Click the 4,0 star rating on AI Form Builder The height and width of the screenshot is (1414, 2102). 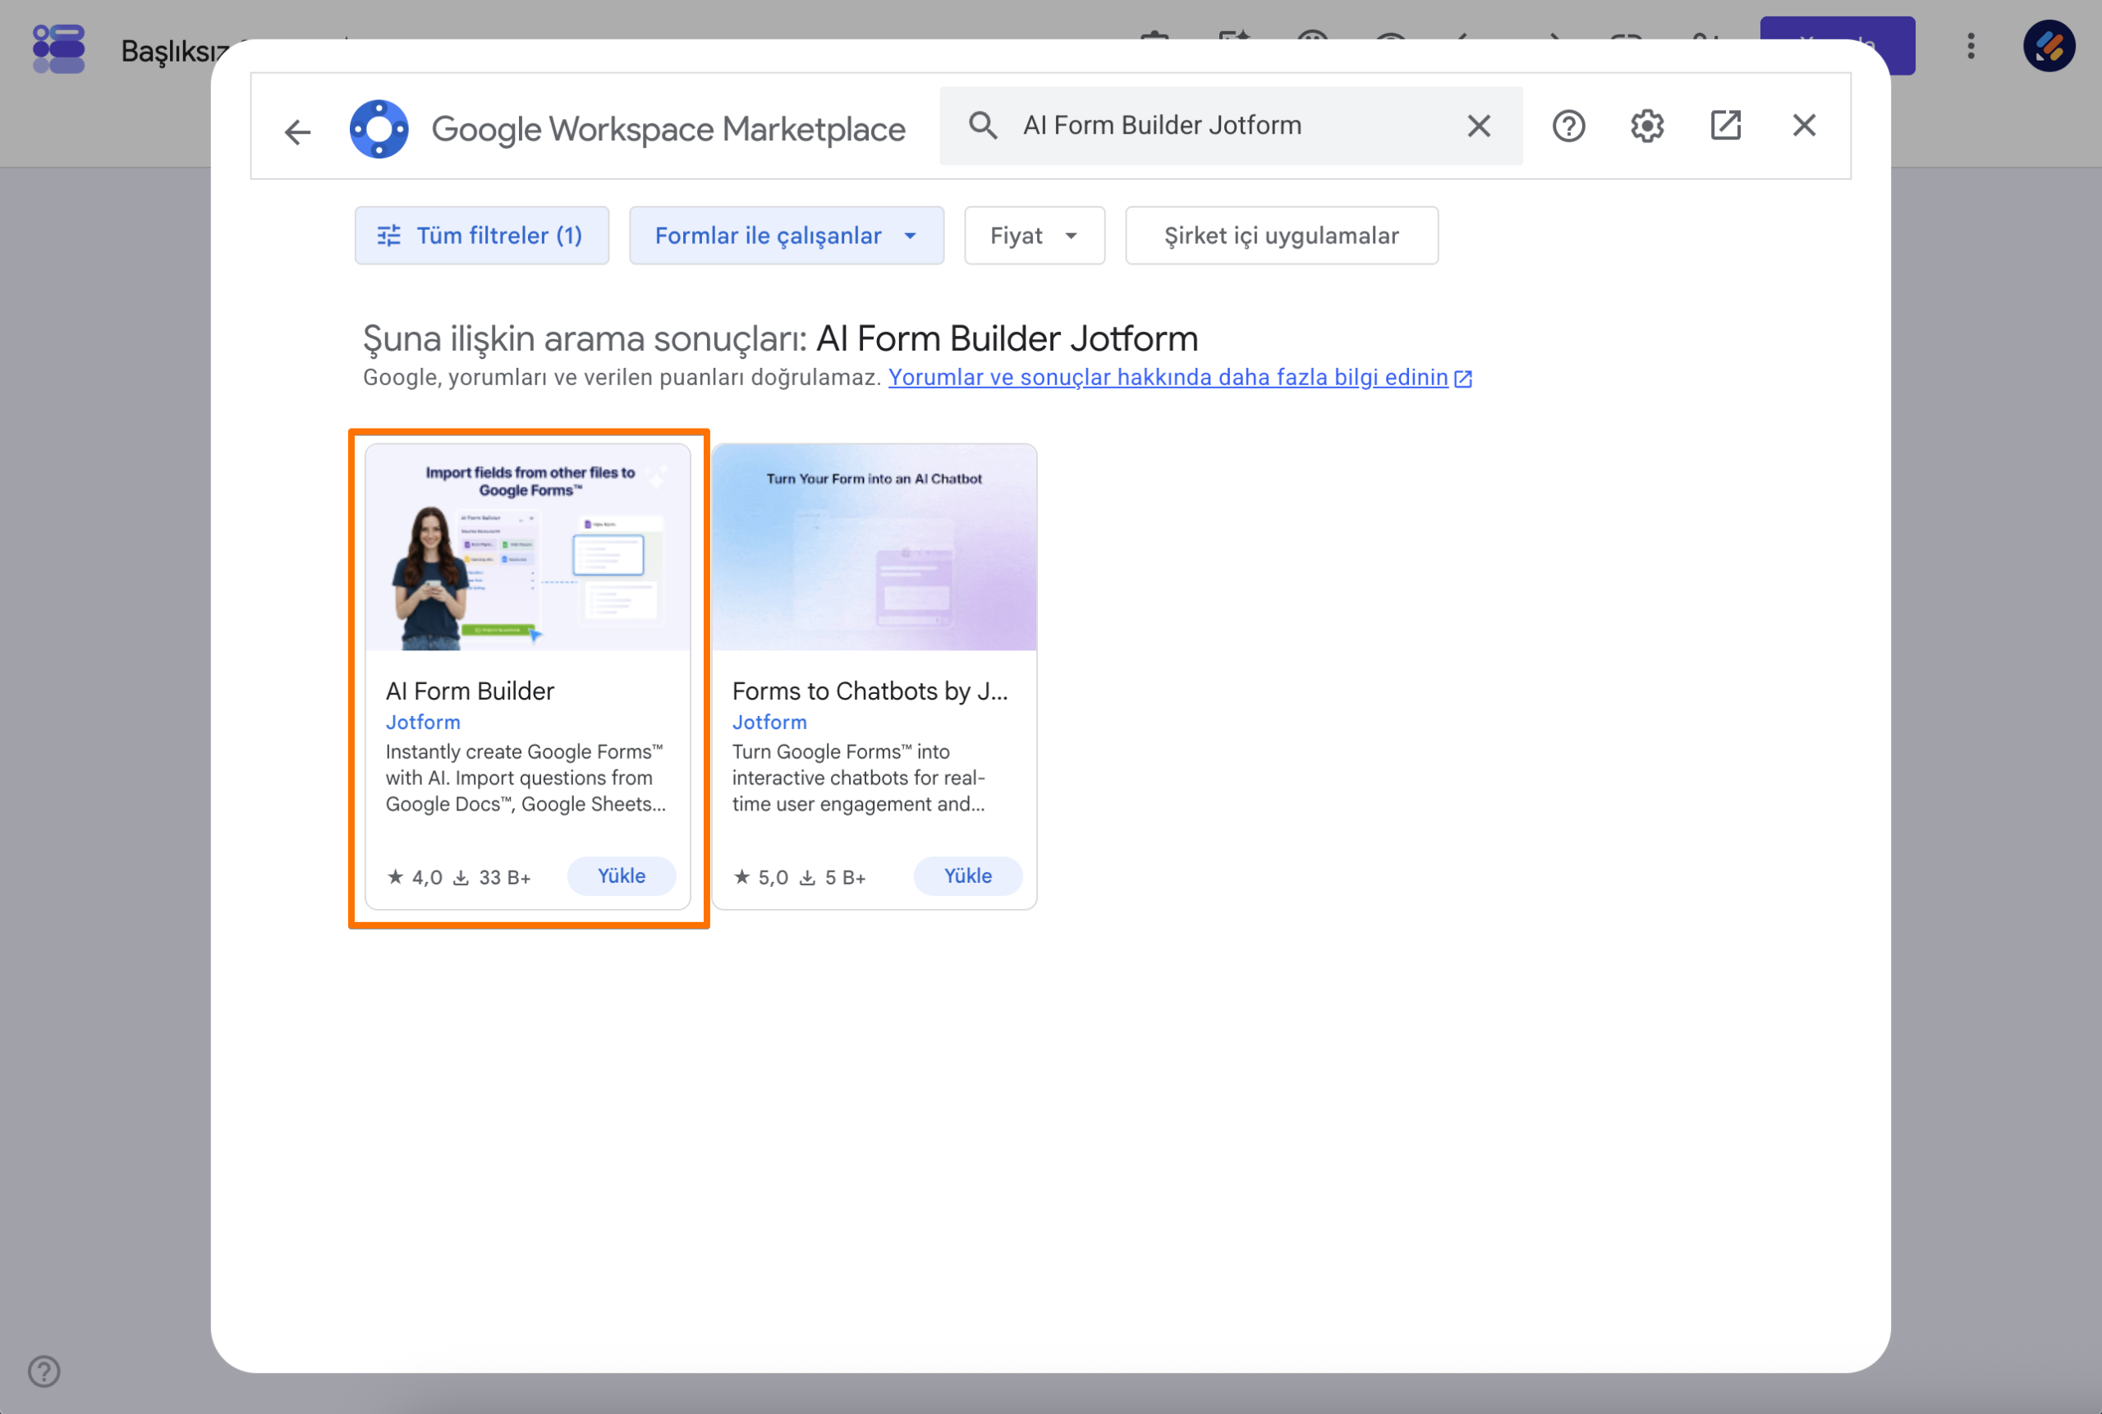point(415,878)
